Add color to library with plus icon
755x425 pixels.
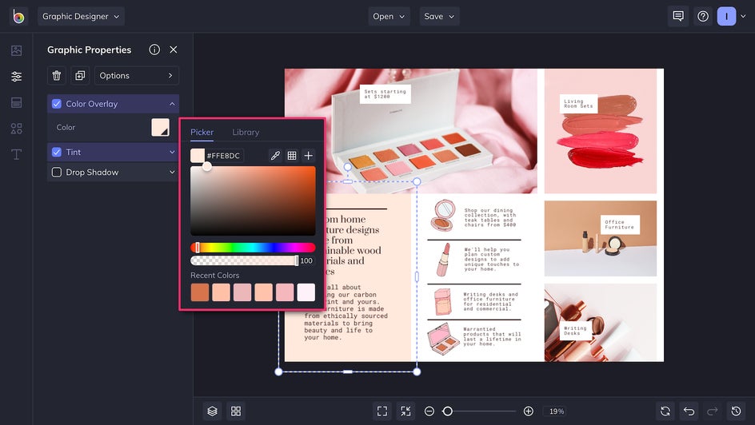click(309, 155)
